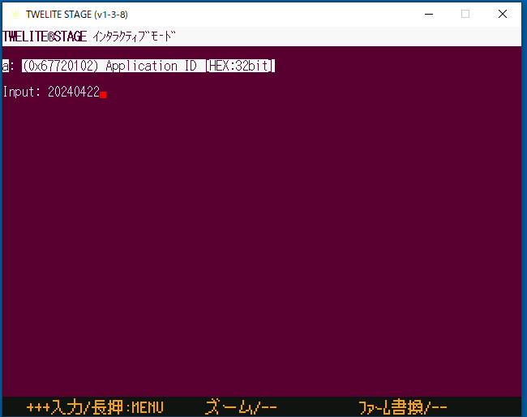Click the 'ズーム/--' bottom button

click(241, 407)
